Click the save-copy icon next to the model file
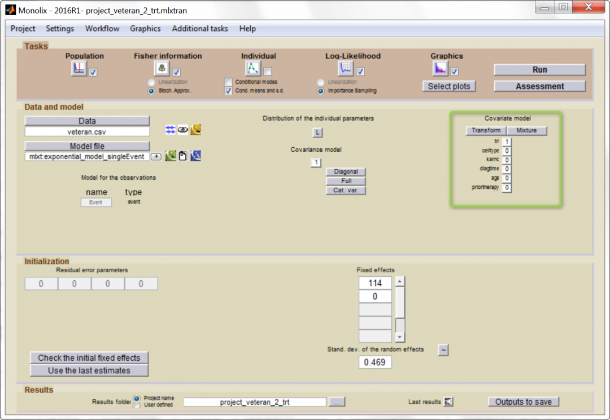Viewport: 610px width, 420px height. (182, 156)
